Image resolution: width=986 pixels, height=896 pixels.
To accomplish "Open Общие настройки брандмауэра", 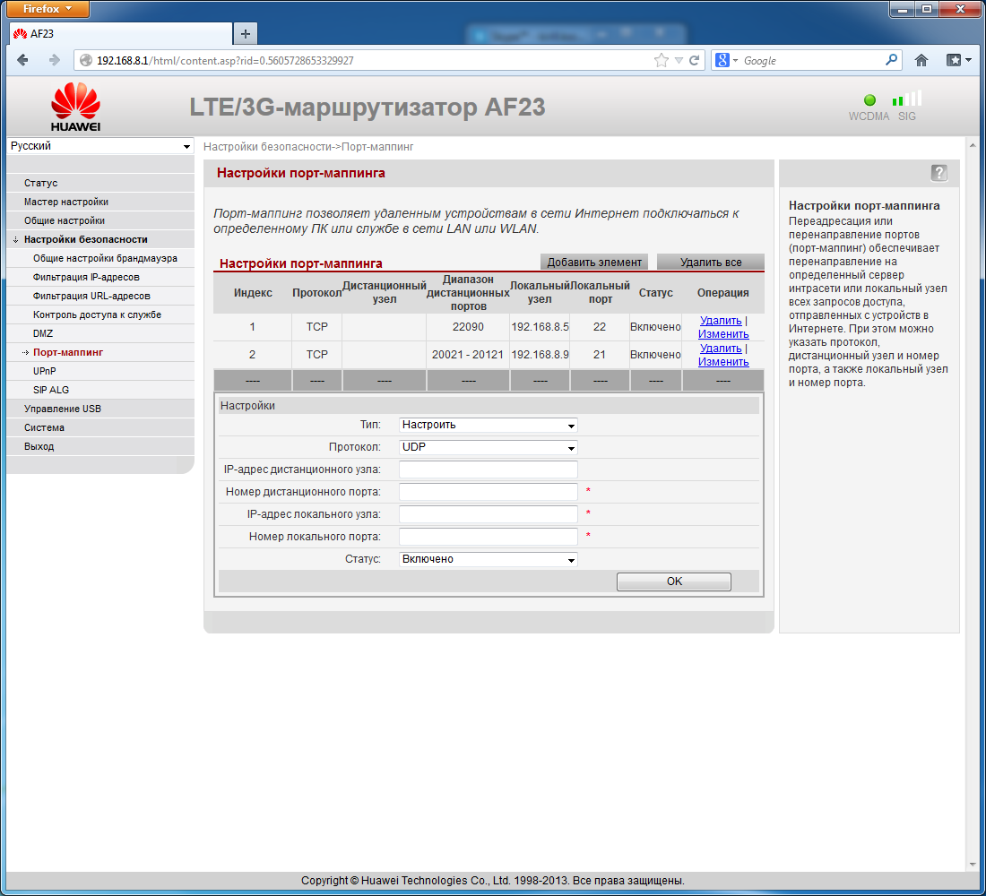I will coord(100,258).
